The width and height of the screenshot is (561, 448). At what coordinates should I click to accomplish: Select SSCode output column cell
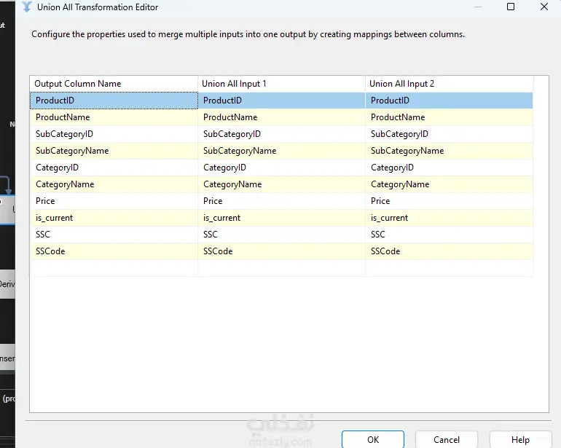coord(114,251)
